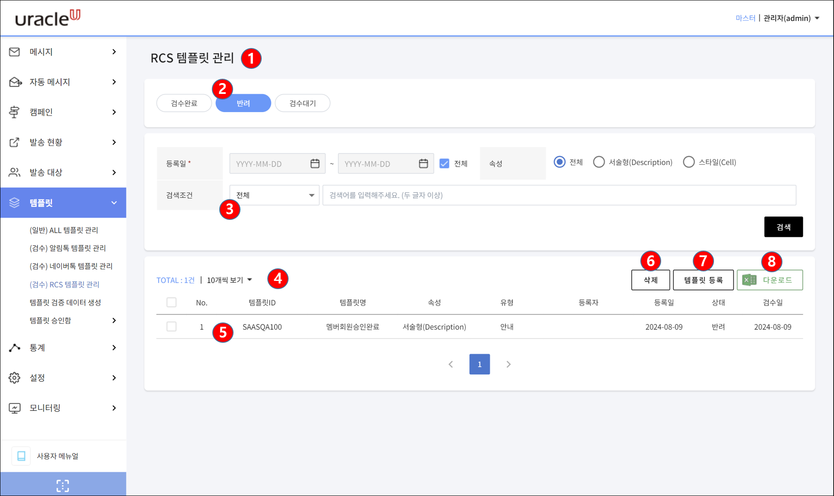Click the 통계 graph icon

14,348
